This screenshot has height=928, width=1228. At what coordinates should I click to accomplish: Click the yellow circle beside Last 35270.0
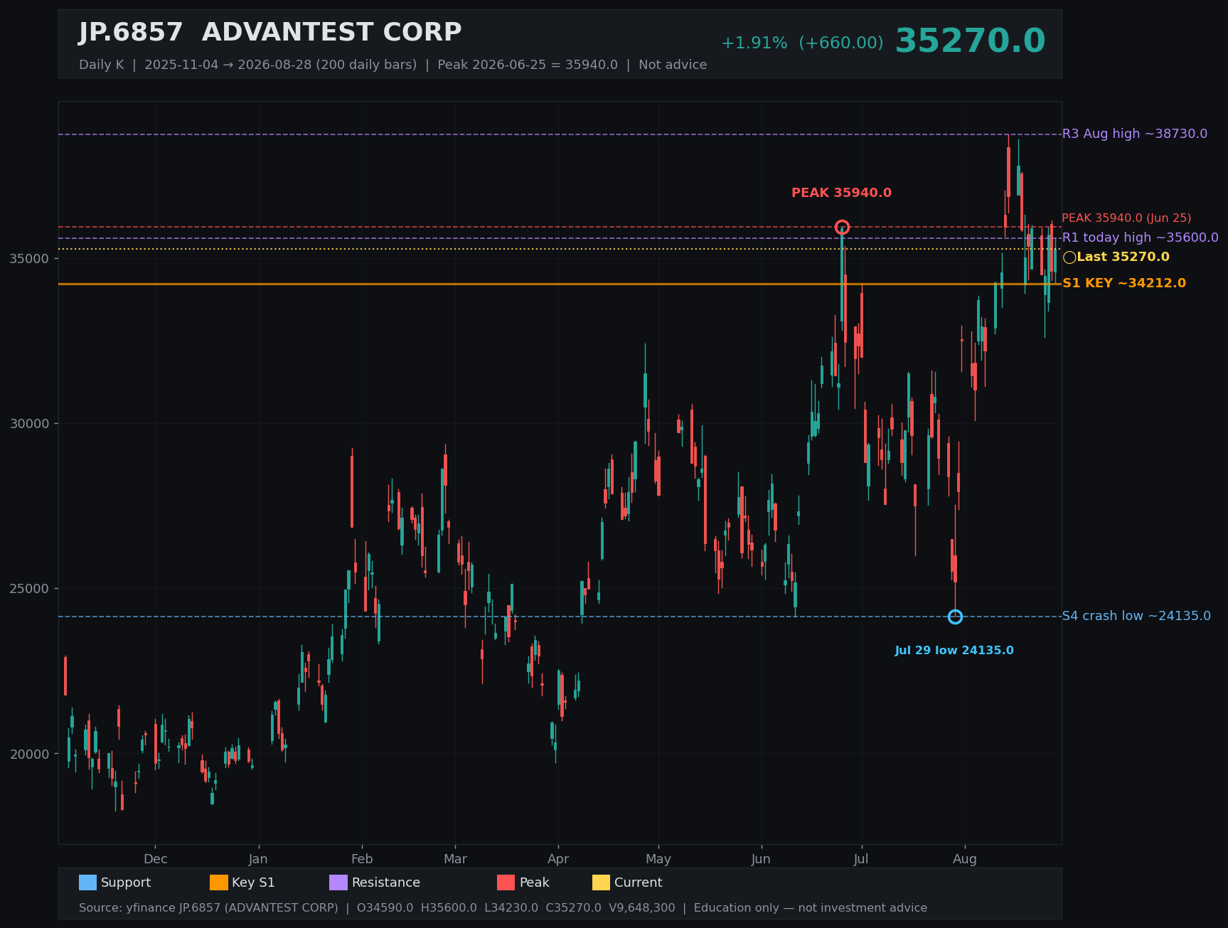(x=1069, y=257)
